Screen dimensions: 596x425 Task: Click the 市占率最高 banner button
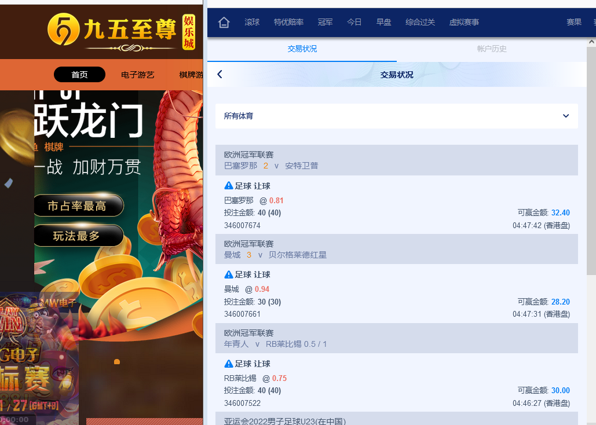[79, 206]
